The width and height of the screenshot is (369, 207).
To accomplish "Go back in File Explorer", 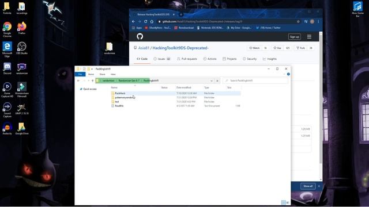I will 78,80.
